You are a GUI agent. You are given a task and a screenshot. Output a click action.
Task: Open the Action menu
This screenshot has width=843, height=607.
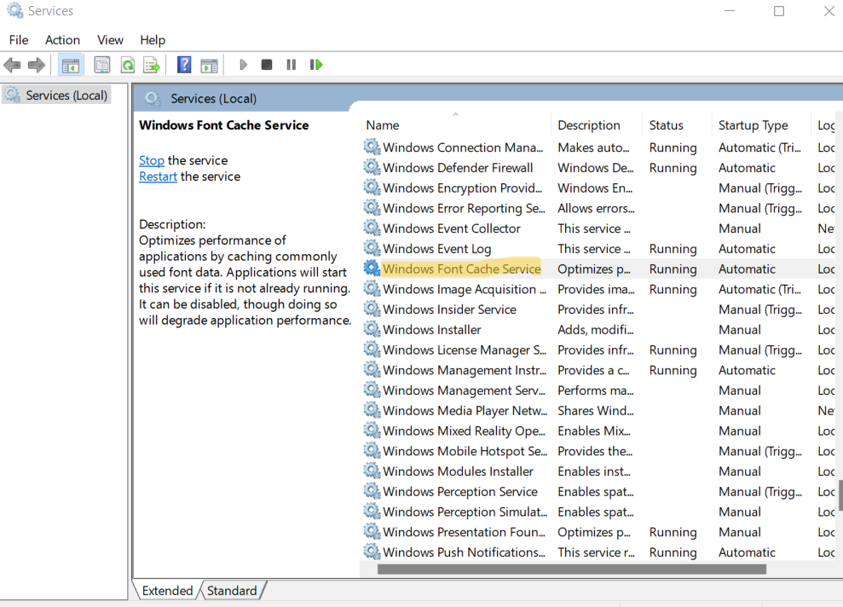(x=62, y=40)
